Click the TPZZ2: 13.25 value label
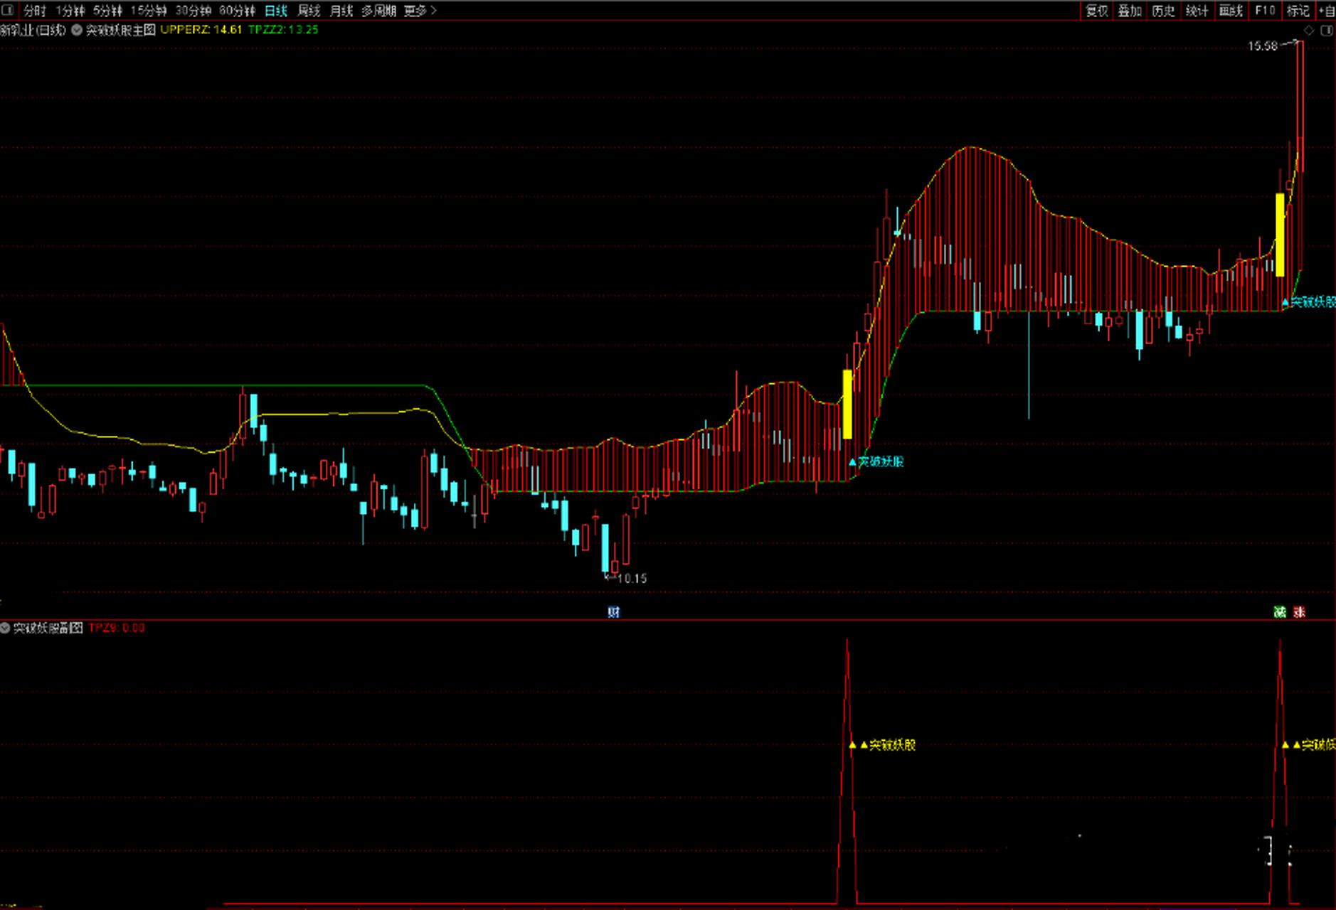Viewport: 1336px width, 910px height. pos(283,30)
